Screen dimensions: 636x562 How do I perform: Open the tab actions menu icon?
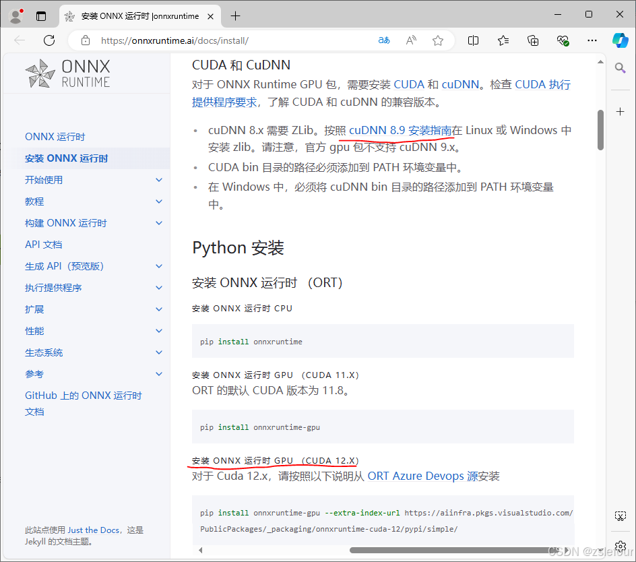pyautogui.click(x=41, y=16)
